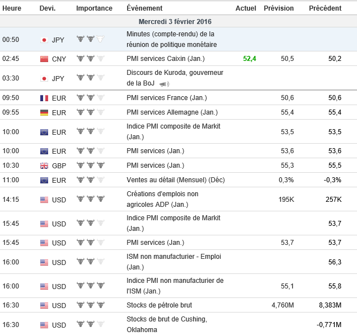The image size is (357, 336).
Task: Click the China flag beside CNY
Action: (x=44, y=59)
